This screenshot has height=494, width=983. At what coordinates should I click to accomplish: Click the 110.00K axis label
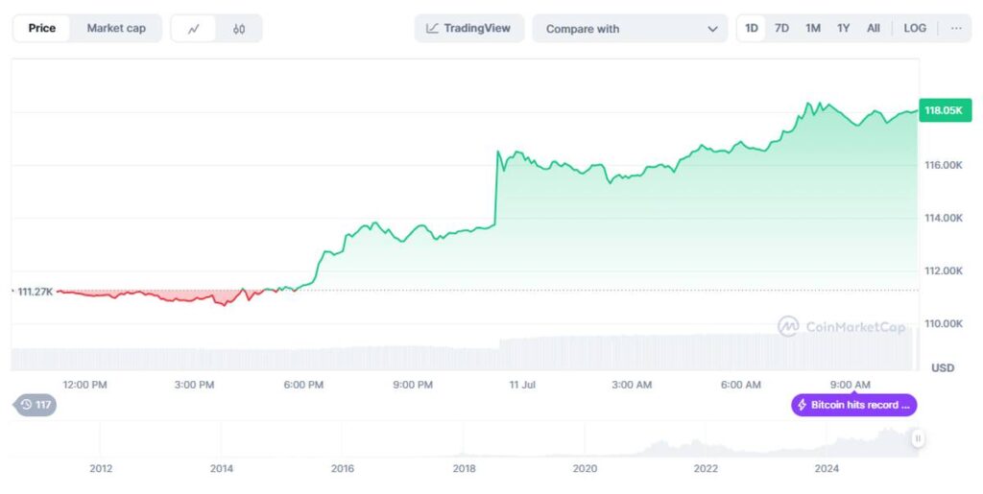coord(943,323)
